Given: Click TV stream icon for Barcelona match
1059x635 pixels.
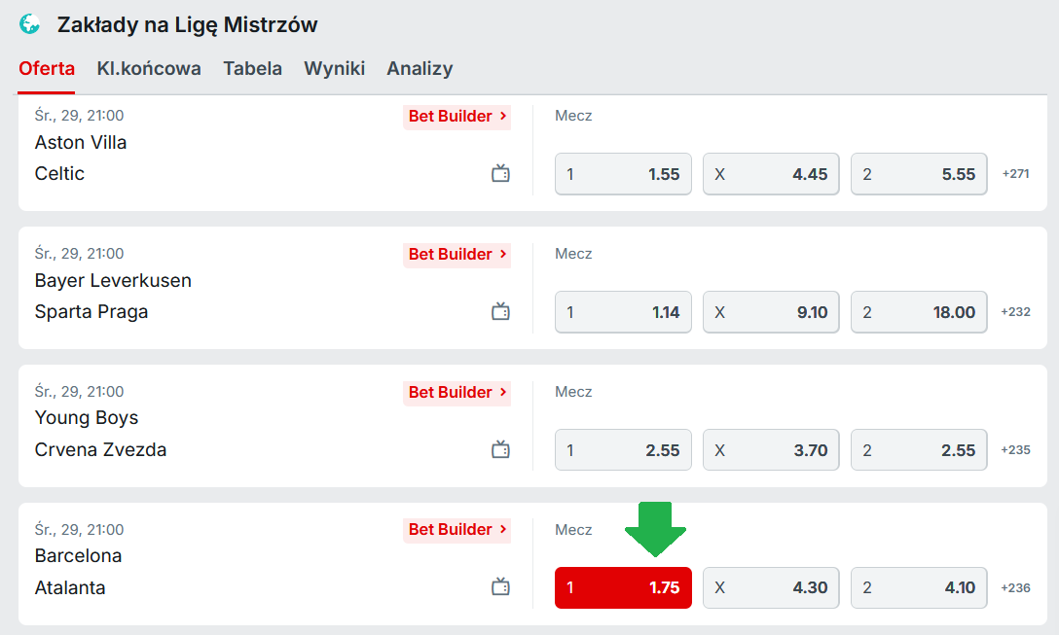Looking at the screenshot, I should pyautogui.click(x=500, y=587).
